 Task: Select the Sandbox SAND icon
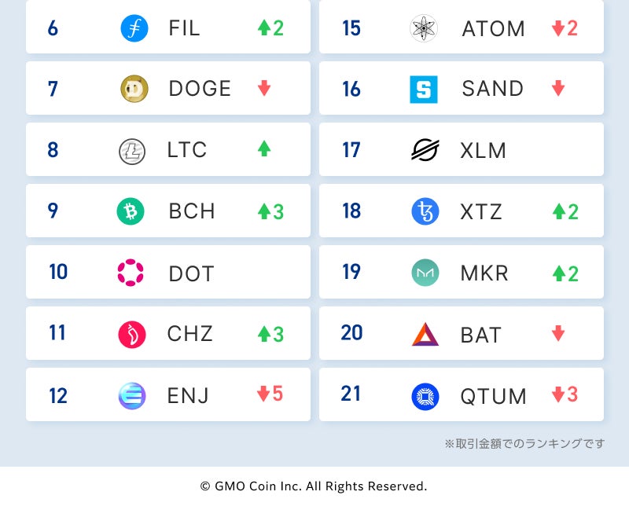point(424,90)
